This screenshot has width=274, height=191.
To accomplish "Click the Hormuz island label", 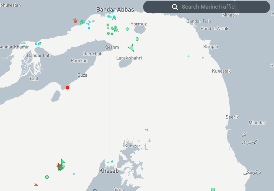I will (139, 24).
